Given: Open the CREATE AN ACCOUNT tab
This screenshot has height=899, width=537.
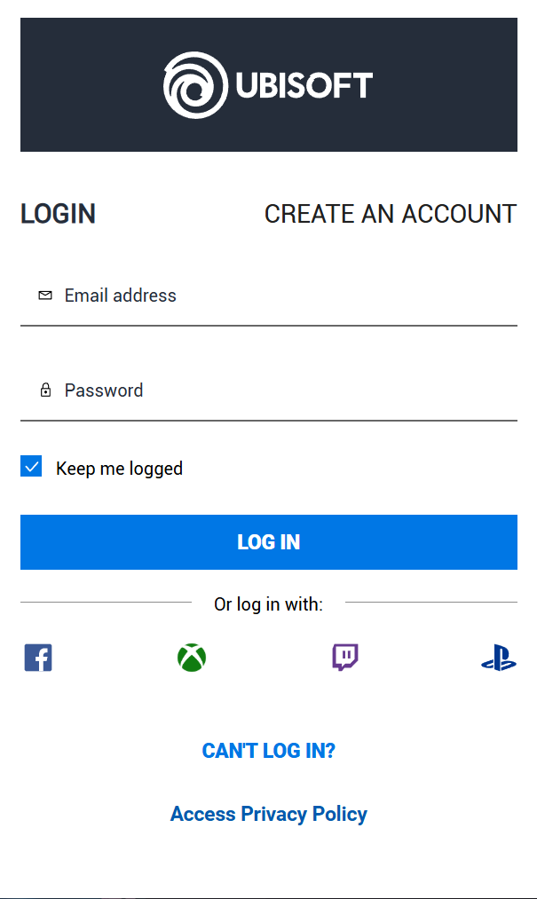Looking at the screenshot, I should (x=391, y=214).
